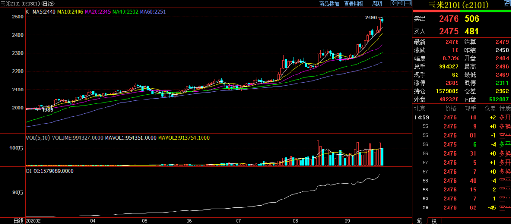Click the 买入 bid price 2475
The image size is (511, 224).
[449, 31]
